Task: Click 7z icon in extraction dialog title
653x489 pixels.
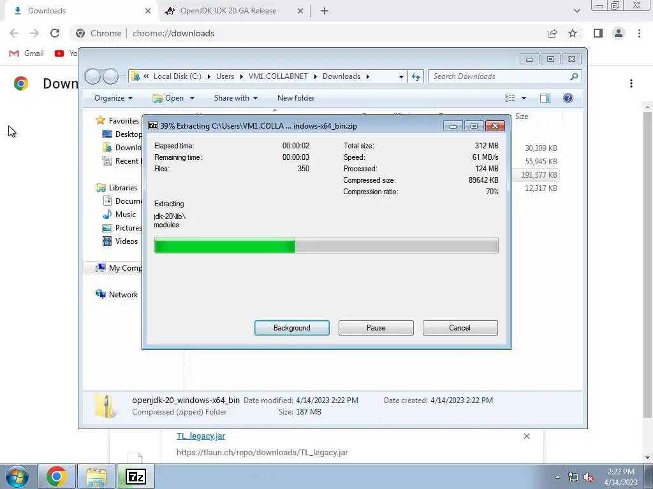Action: (153, 125)
